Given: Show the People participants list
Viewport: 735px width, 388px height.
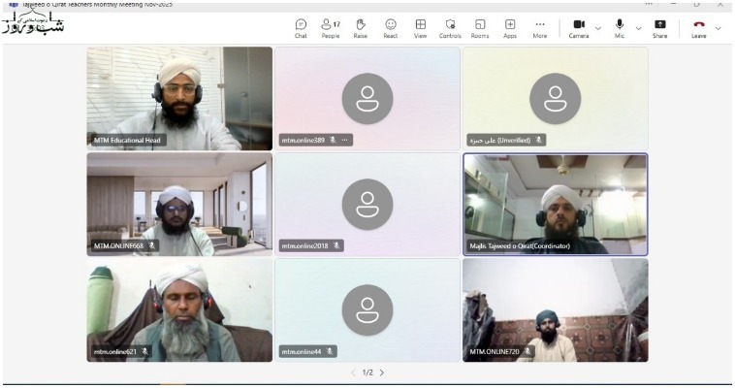Looking at the screenshot, I should pyautogui.click(x=331, y=27).
